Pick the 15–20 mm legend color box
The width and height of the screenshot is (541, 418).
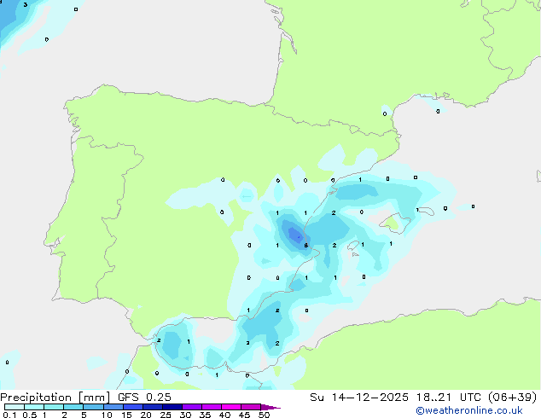pyautogui.click(x=133, y=407)
